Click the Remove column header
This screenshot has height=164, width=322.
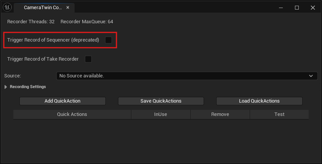pos(220,114)
